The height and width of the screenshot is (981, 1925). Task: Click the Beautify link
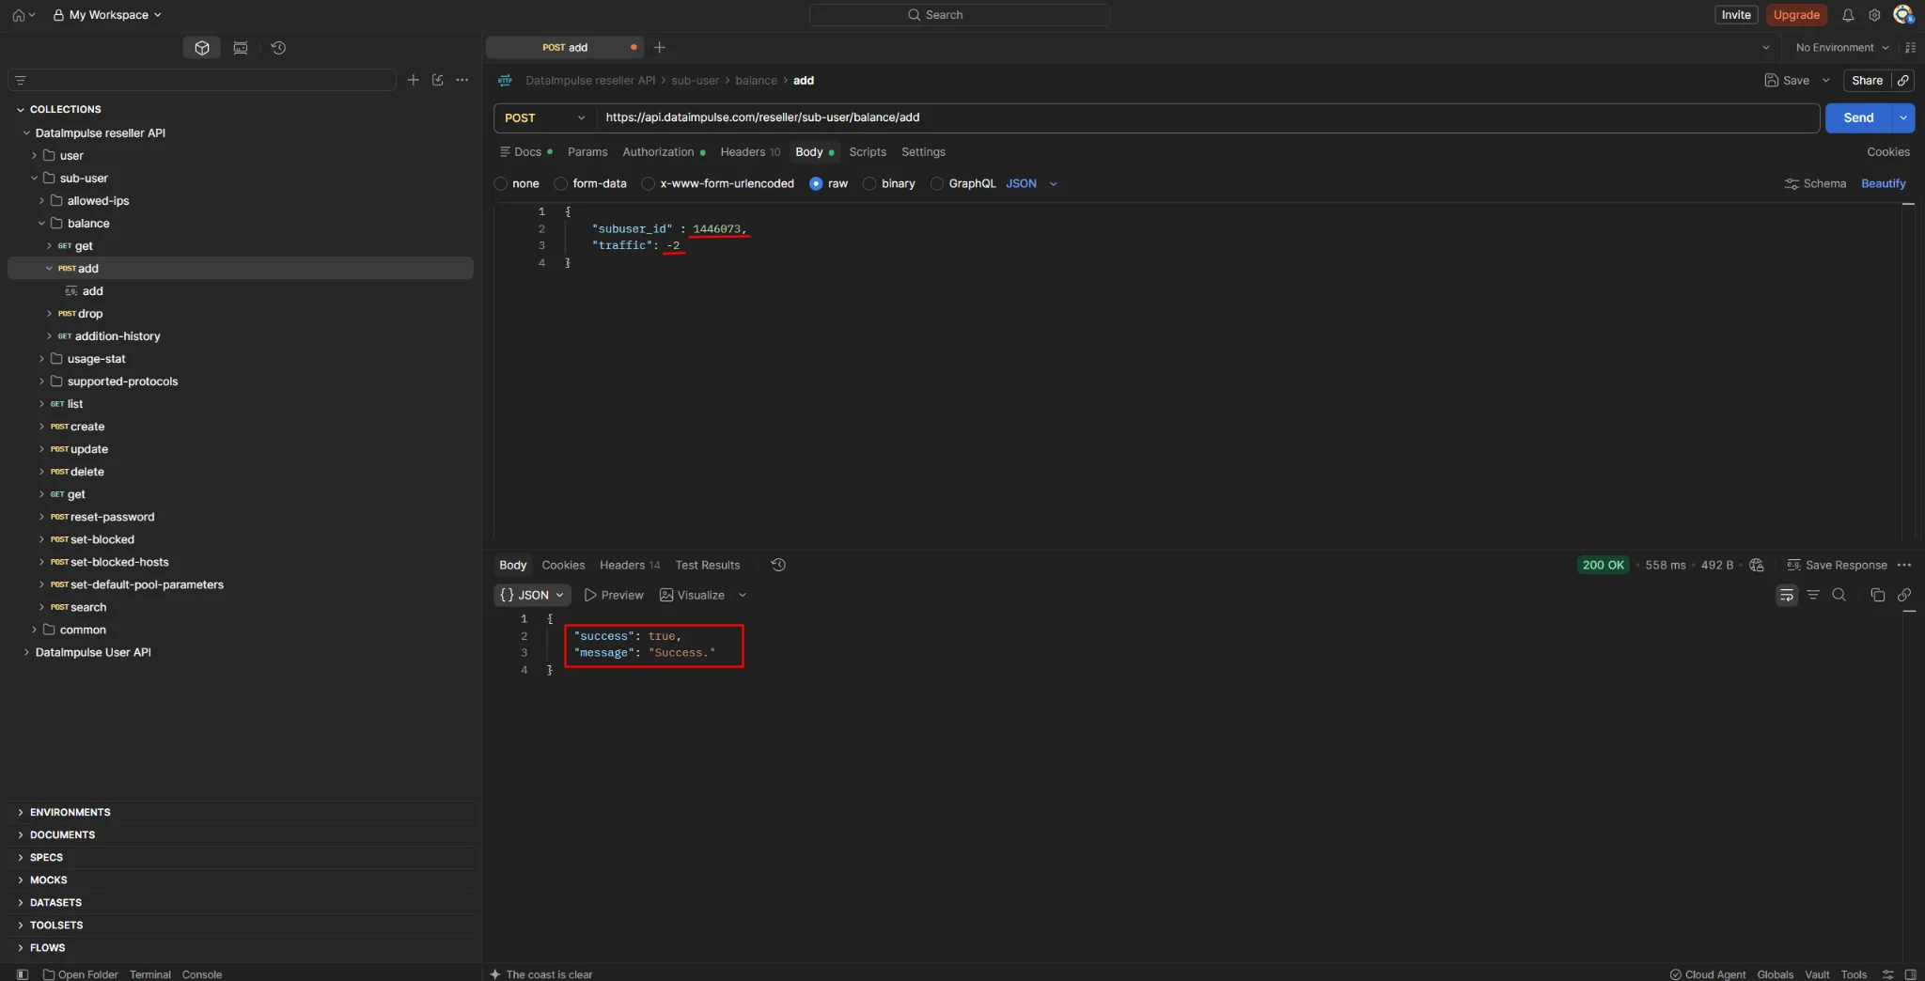click(x=1883, y=184)
